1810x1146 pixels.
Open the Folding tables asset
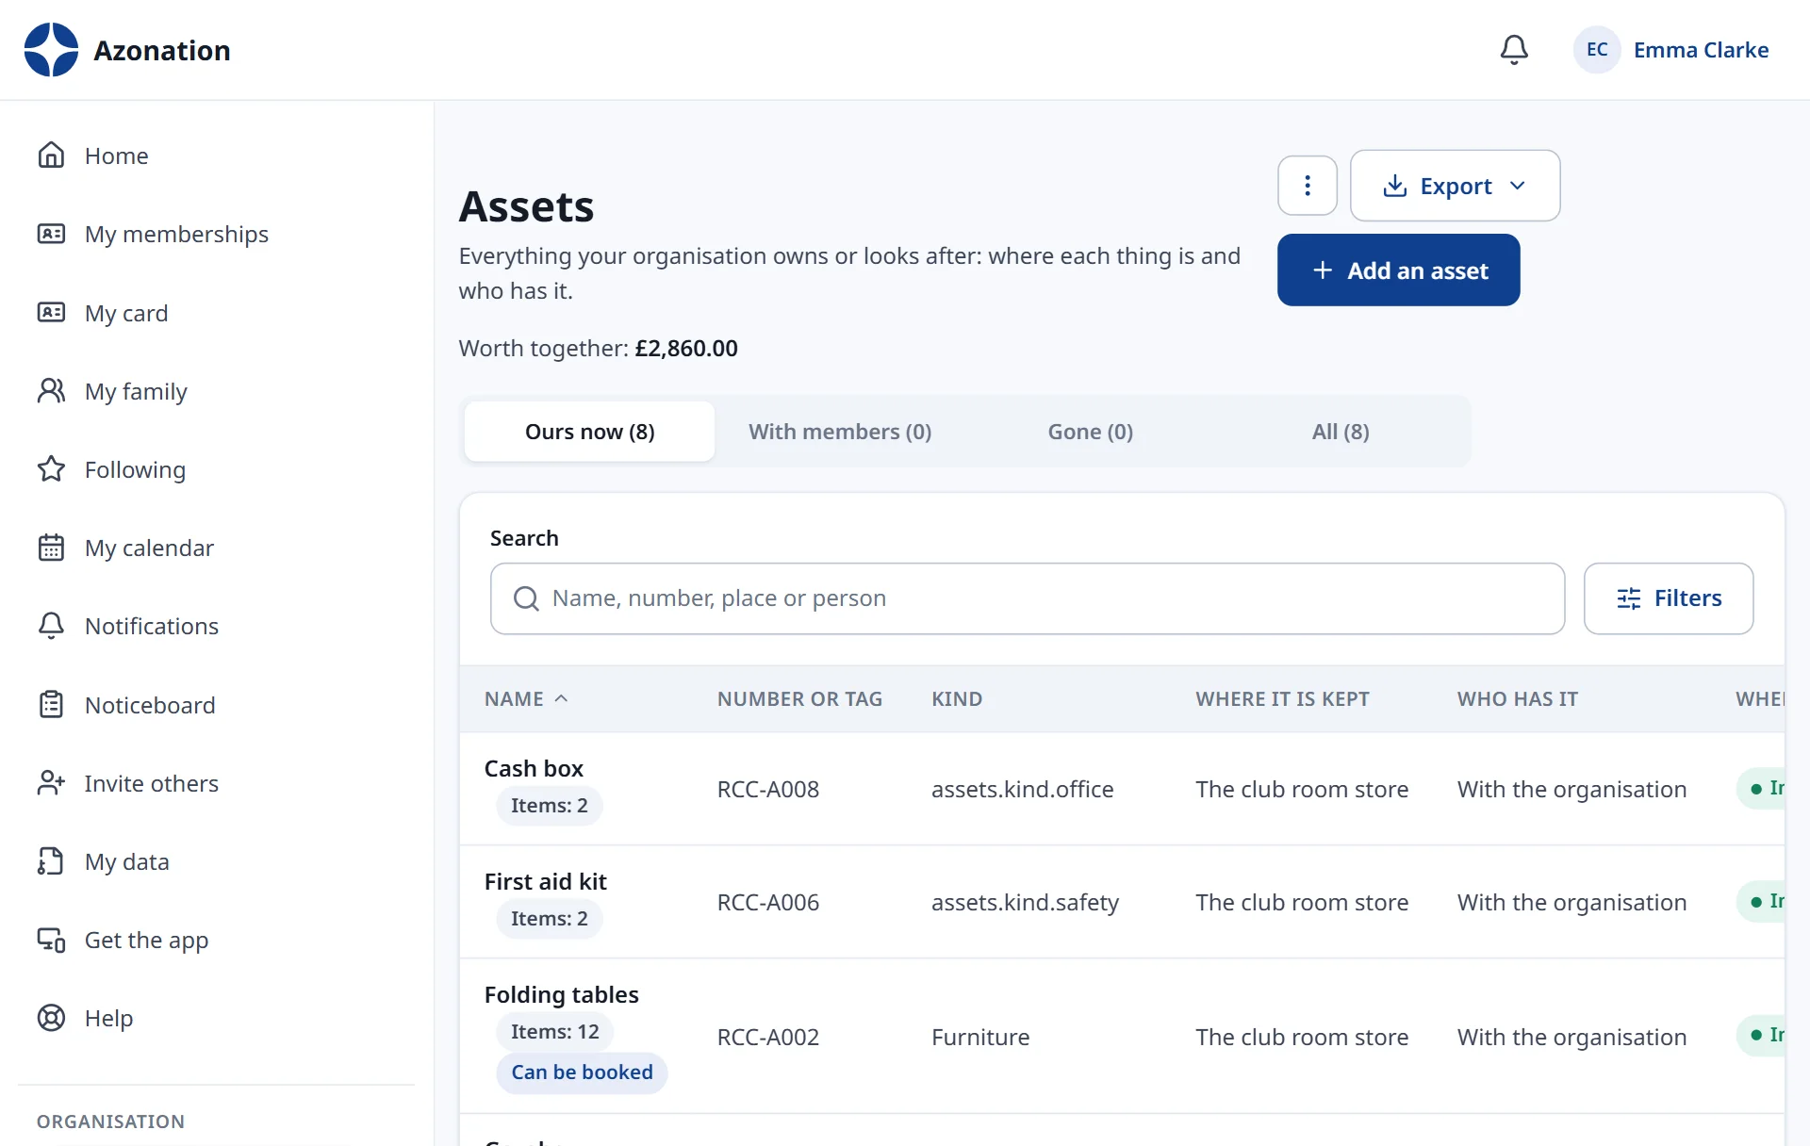[561, 994]
